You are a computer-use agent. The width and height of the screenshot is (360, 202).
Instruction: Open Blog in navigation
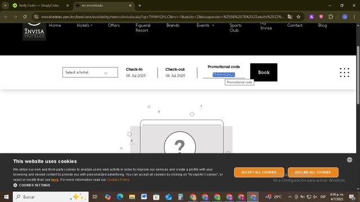[x=322, y=25]
